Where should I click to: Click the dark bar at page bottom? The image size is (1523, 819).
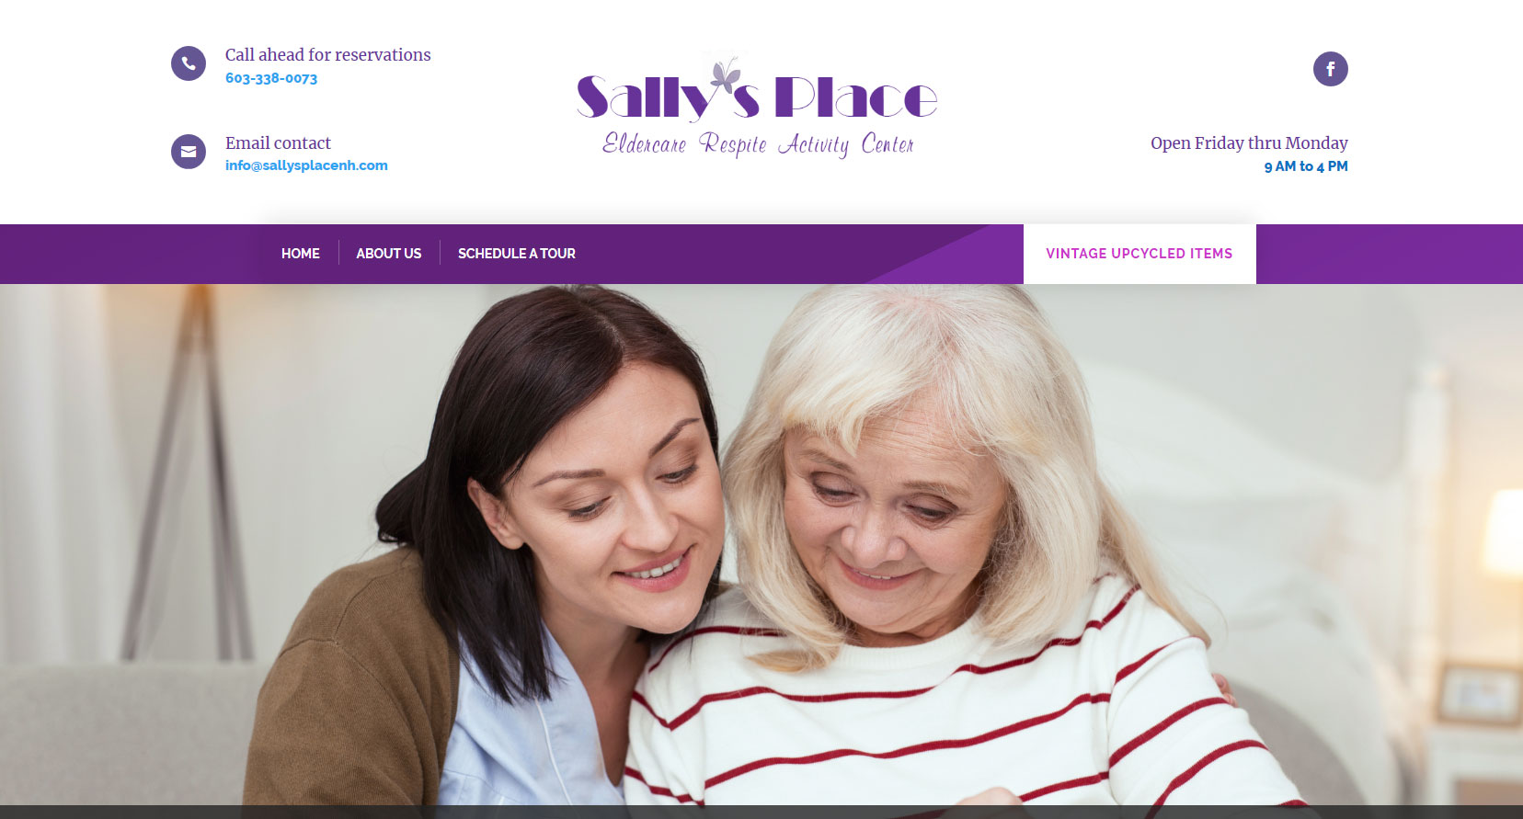tap(761, 813)
